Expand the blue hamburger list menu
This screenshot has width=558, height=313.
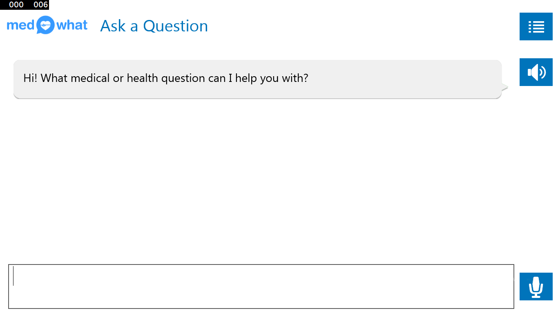click(x=536, y=26)
